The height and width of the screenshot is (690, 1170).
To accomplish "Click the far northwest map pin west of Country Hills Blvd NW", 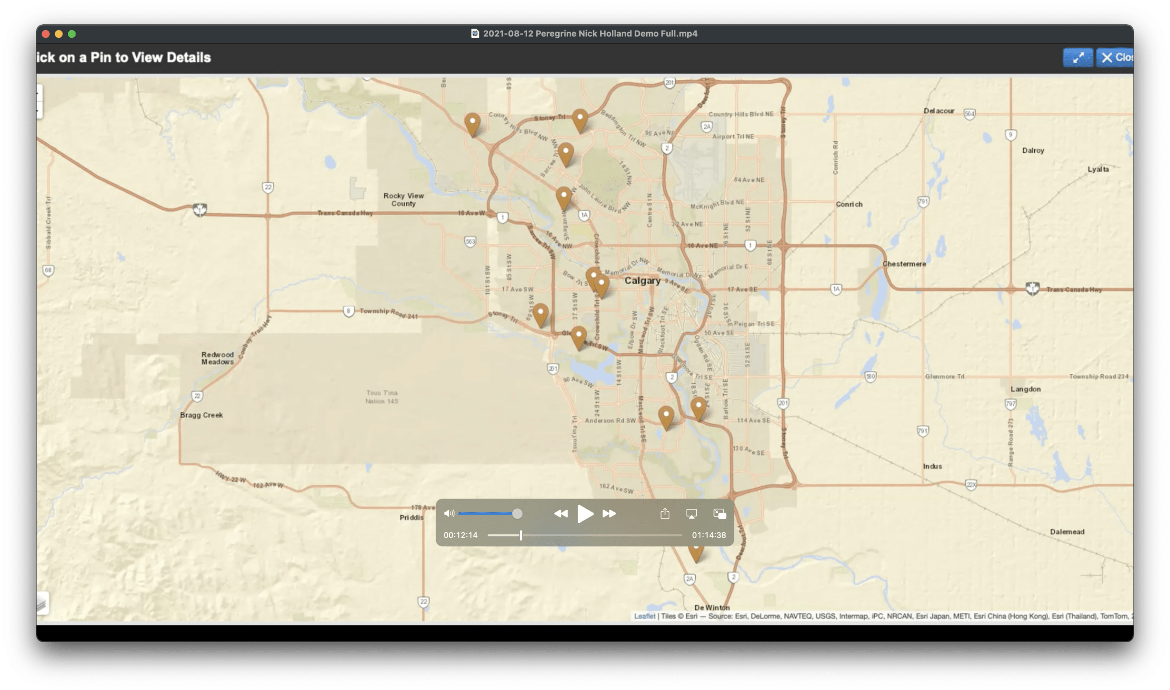I will pyautogui.click(x=472, y=125).
